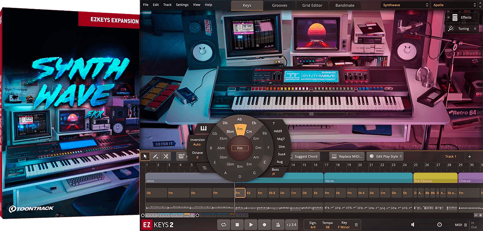Click the Replace MIDI button
The width and height of the screenshot is (483, 231).
(347, 156)
